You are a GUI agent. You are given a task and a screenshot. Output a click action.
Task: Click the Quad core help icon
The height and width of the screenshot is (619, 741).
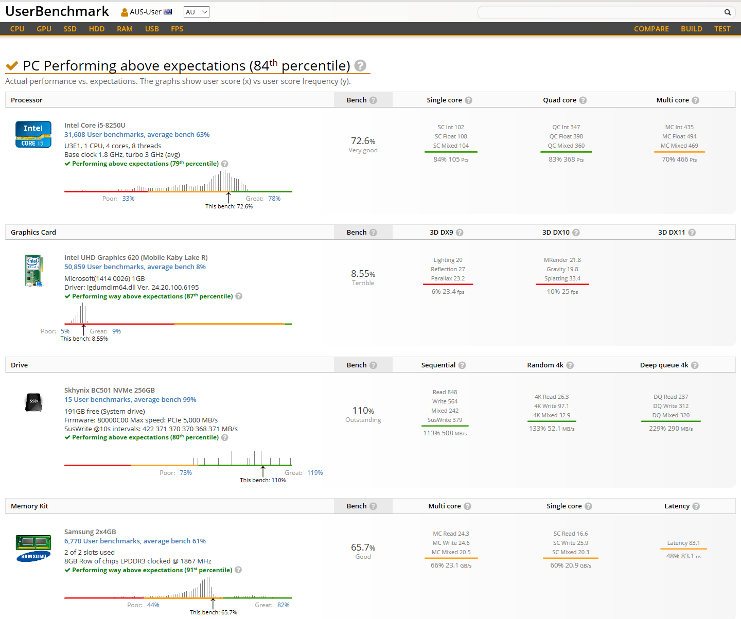click(x=583, y=100)
